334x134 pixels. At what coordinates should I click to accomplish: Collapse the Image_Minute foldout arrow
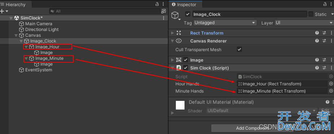[x=26, y=58]
